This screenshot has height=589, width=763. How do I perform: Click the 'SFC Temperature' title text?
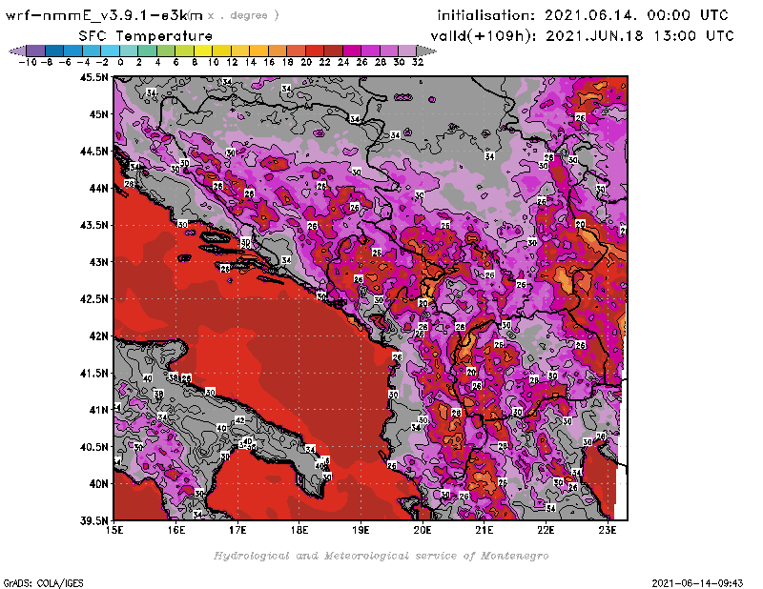146,36
